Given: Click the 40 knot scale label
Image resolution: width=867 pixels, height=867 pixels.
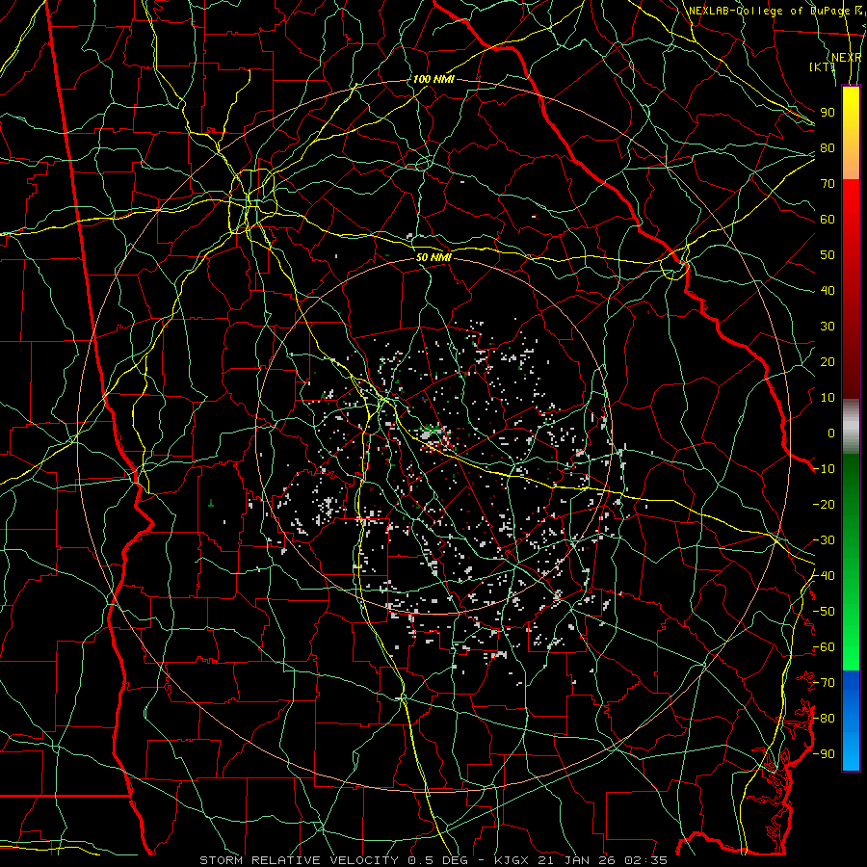Looking at the screenshot, I should 828,290.
